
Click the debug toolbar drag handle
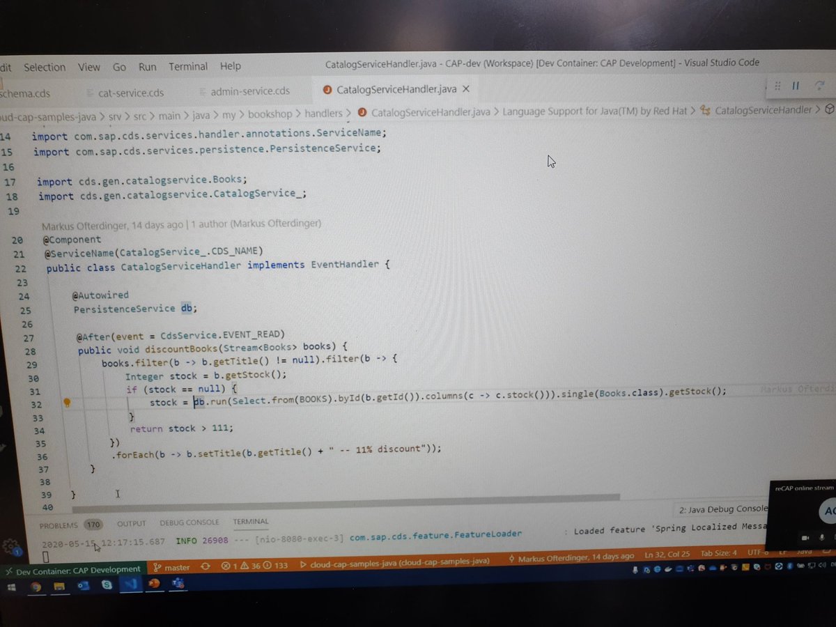point(777,86)
